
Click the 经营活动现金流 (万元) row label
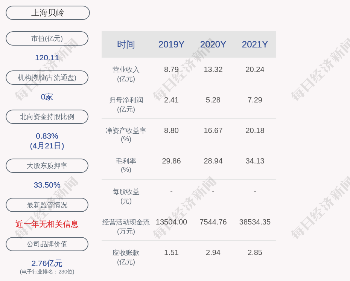point(126,226)
